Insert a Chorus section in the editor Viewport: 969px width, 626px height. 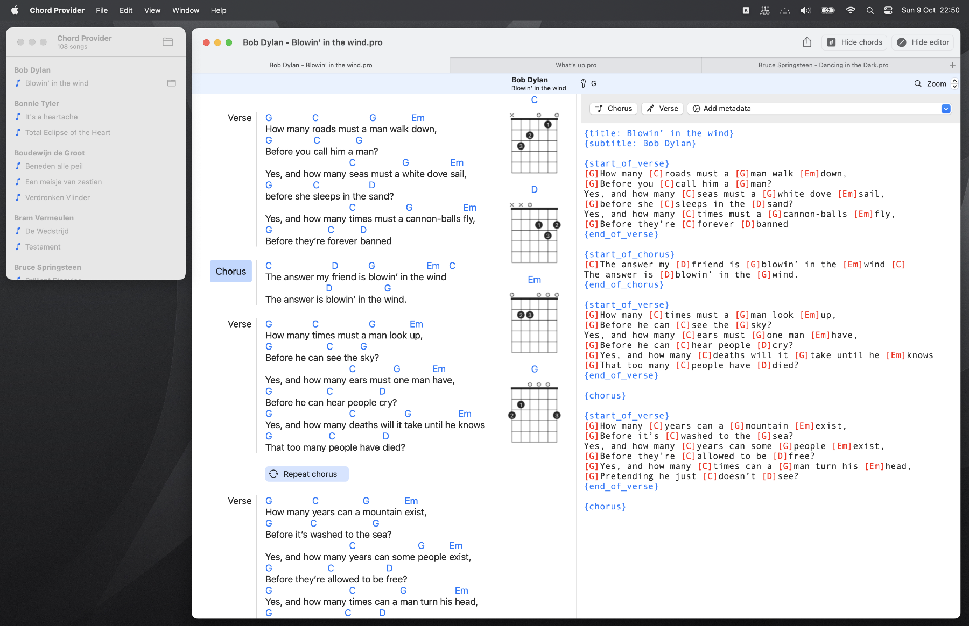614,109
